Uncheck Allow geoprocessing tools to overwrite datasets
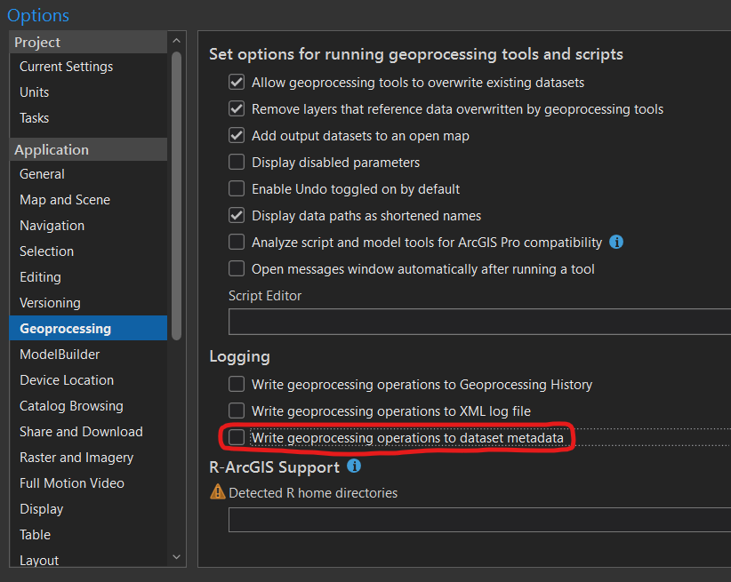Image resolution: width=731 pixels, height=582 pixels. click(x=237, y=83)
